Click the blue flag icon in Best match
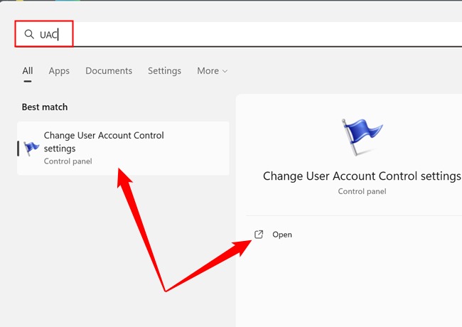This screenshot has width=462, height=327. pyautogui.click(x=31, y=148)
